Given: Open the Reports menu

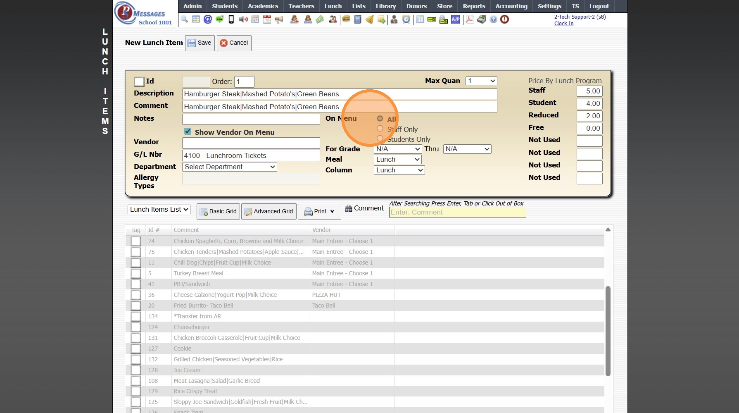Looking at the screenshot, I should coord(474,6).
